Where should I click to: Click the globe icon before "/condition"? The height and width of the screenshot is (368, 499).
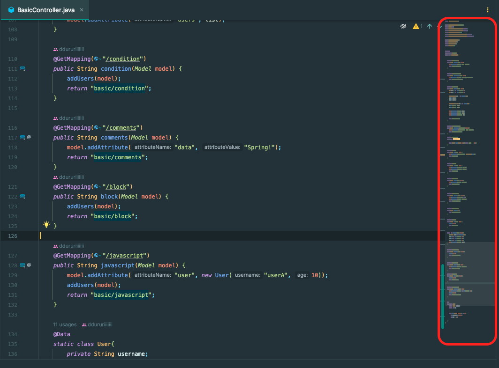click(96, 59)
